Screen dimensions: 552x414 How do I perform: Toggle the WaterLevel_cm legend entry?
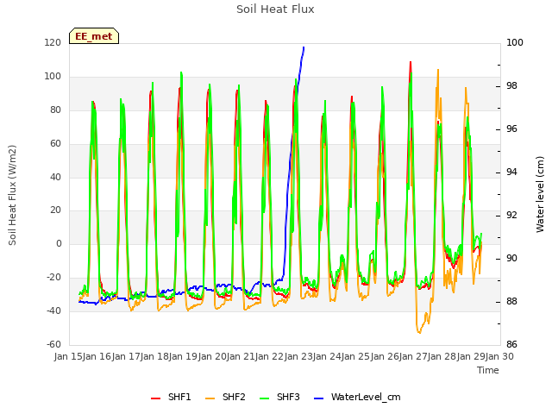coord(357,397)
